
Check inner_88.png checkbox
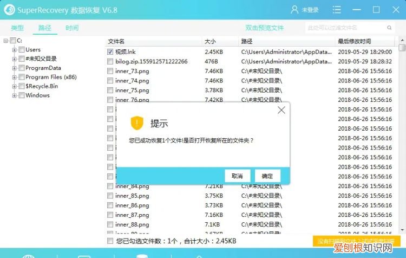(110, 224)
